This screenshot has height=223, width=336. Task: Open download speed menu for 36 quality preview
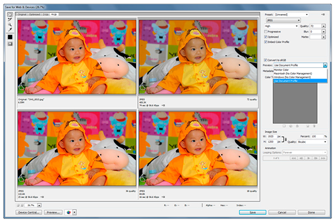[x=42, y=197]
